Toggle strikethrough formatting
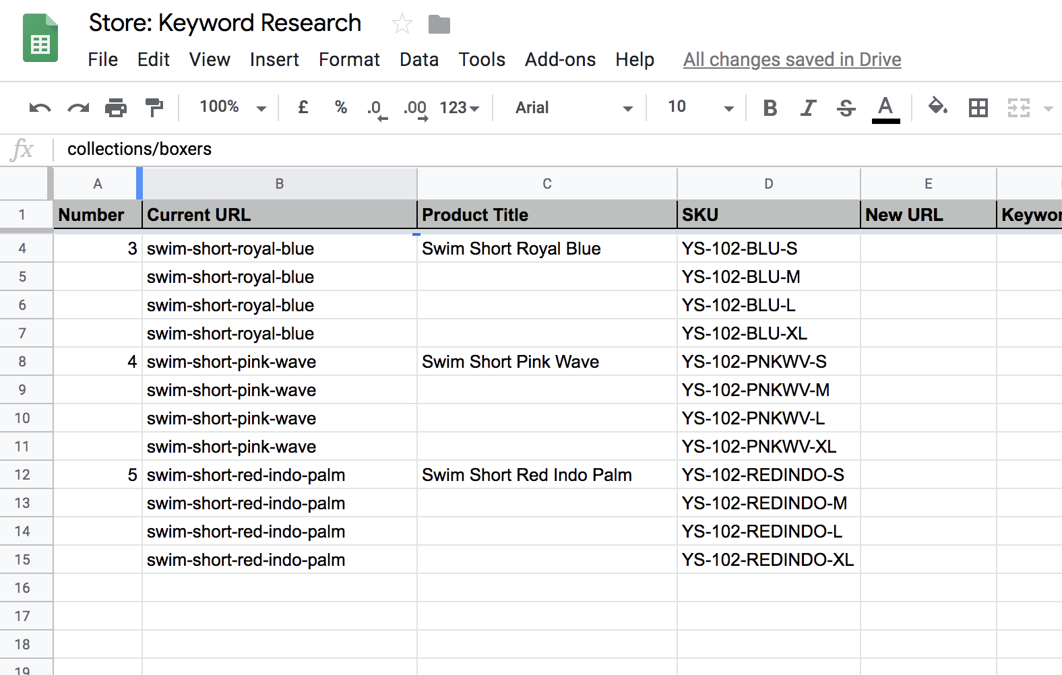Viewport: 1062px width, 675px height. [846, 108]
